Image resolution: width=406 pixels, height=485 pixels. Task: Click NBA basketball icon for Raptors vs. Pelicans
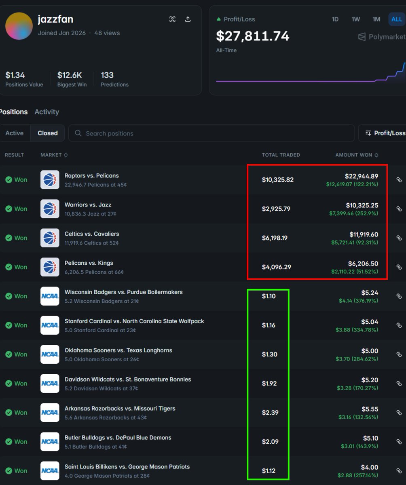click(x=50, y=180)
